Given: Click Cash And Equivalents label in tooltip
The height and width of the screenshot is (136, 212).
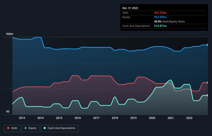Looking at the screenshot, I should tap(136, 26).
